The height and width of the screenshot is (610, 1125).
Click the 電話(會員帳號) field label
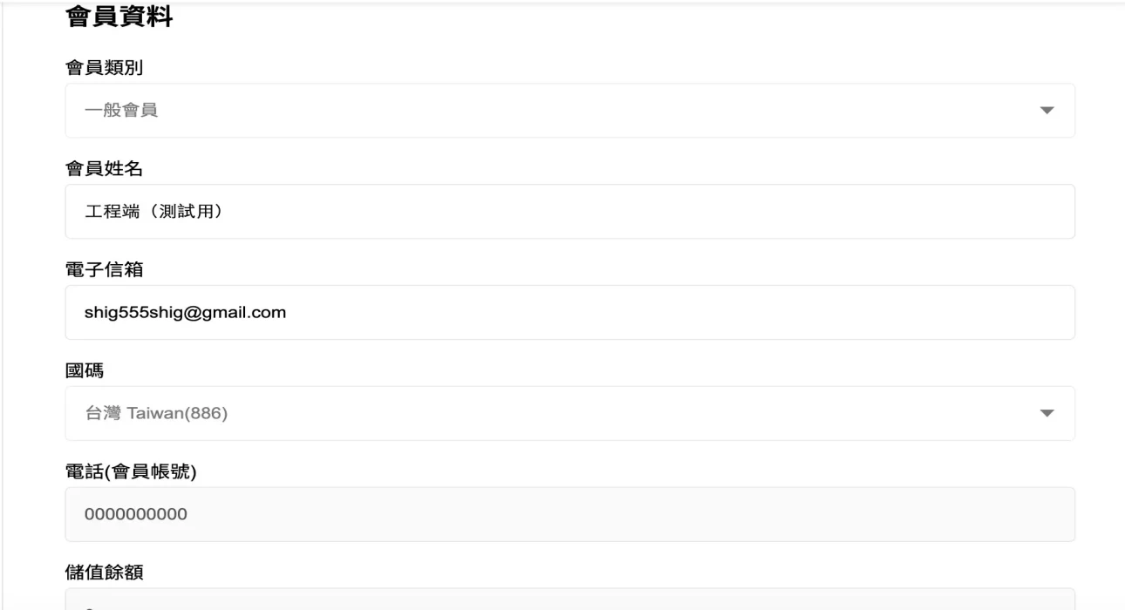131,471
